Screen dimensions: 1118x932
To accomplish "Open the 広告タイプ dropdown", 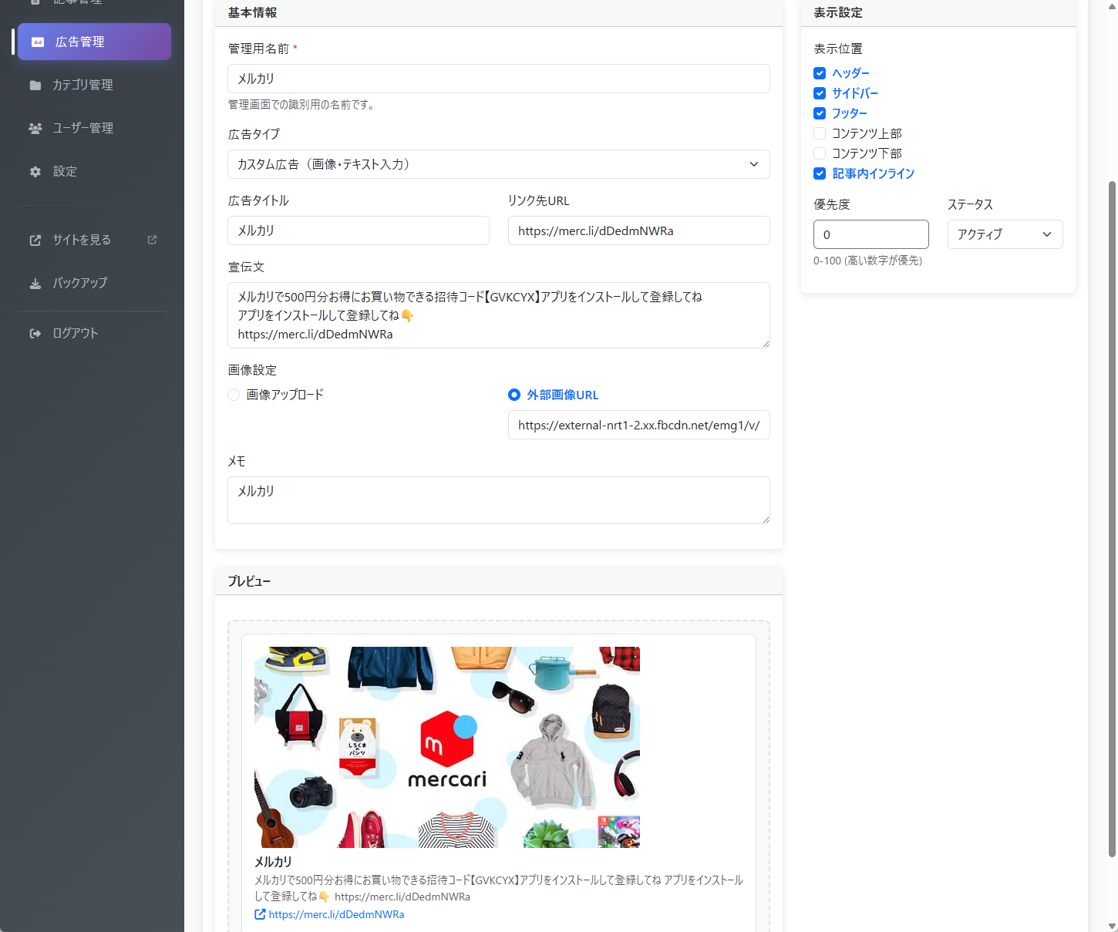I will [498, 164].
